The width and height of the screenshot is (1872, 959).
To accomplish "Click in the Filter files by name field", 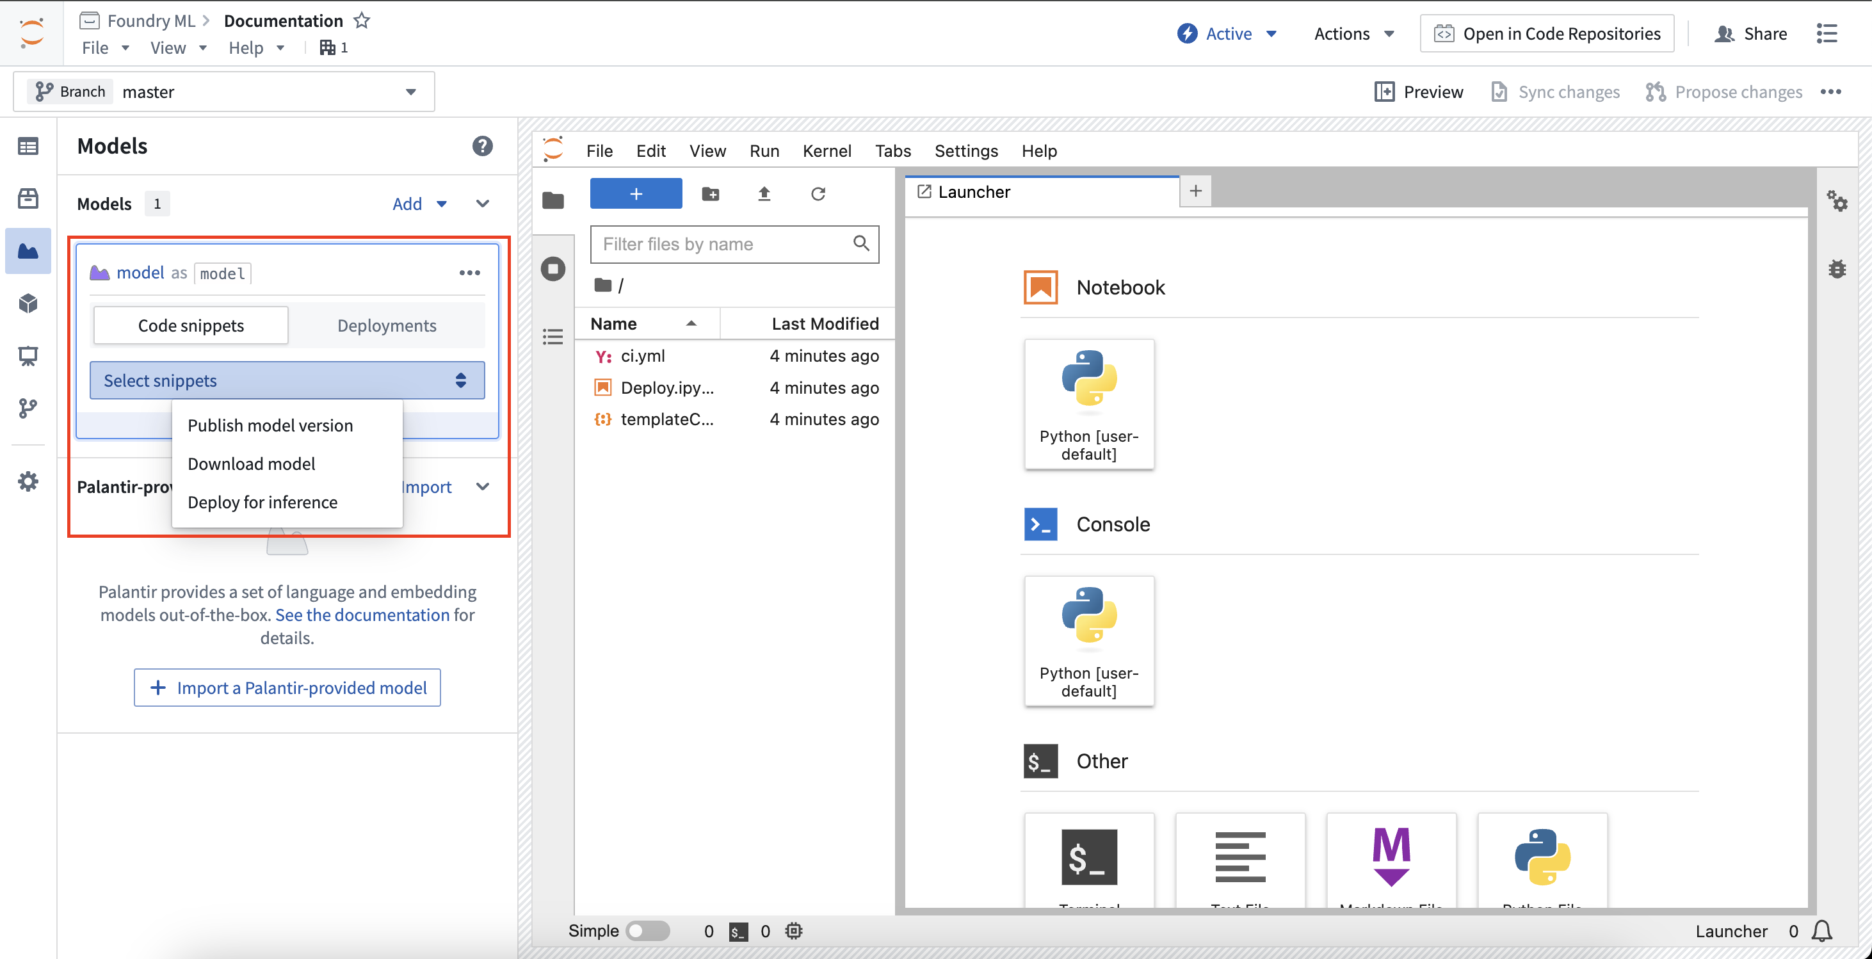I will (x=734, y=244).
